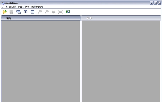Image resolution: width=162 pixels, height=102 pixels.
Task: Select the fit to window icon
Action: pos(60,12)
